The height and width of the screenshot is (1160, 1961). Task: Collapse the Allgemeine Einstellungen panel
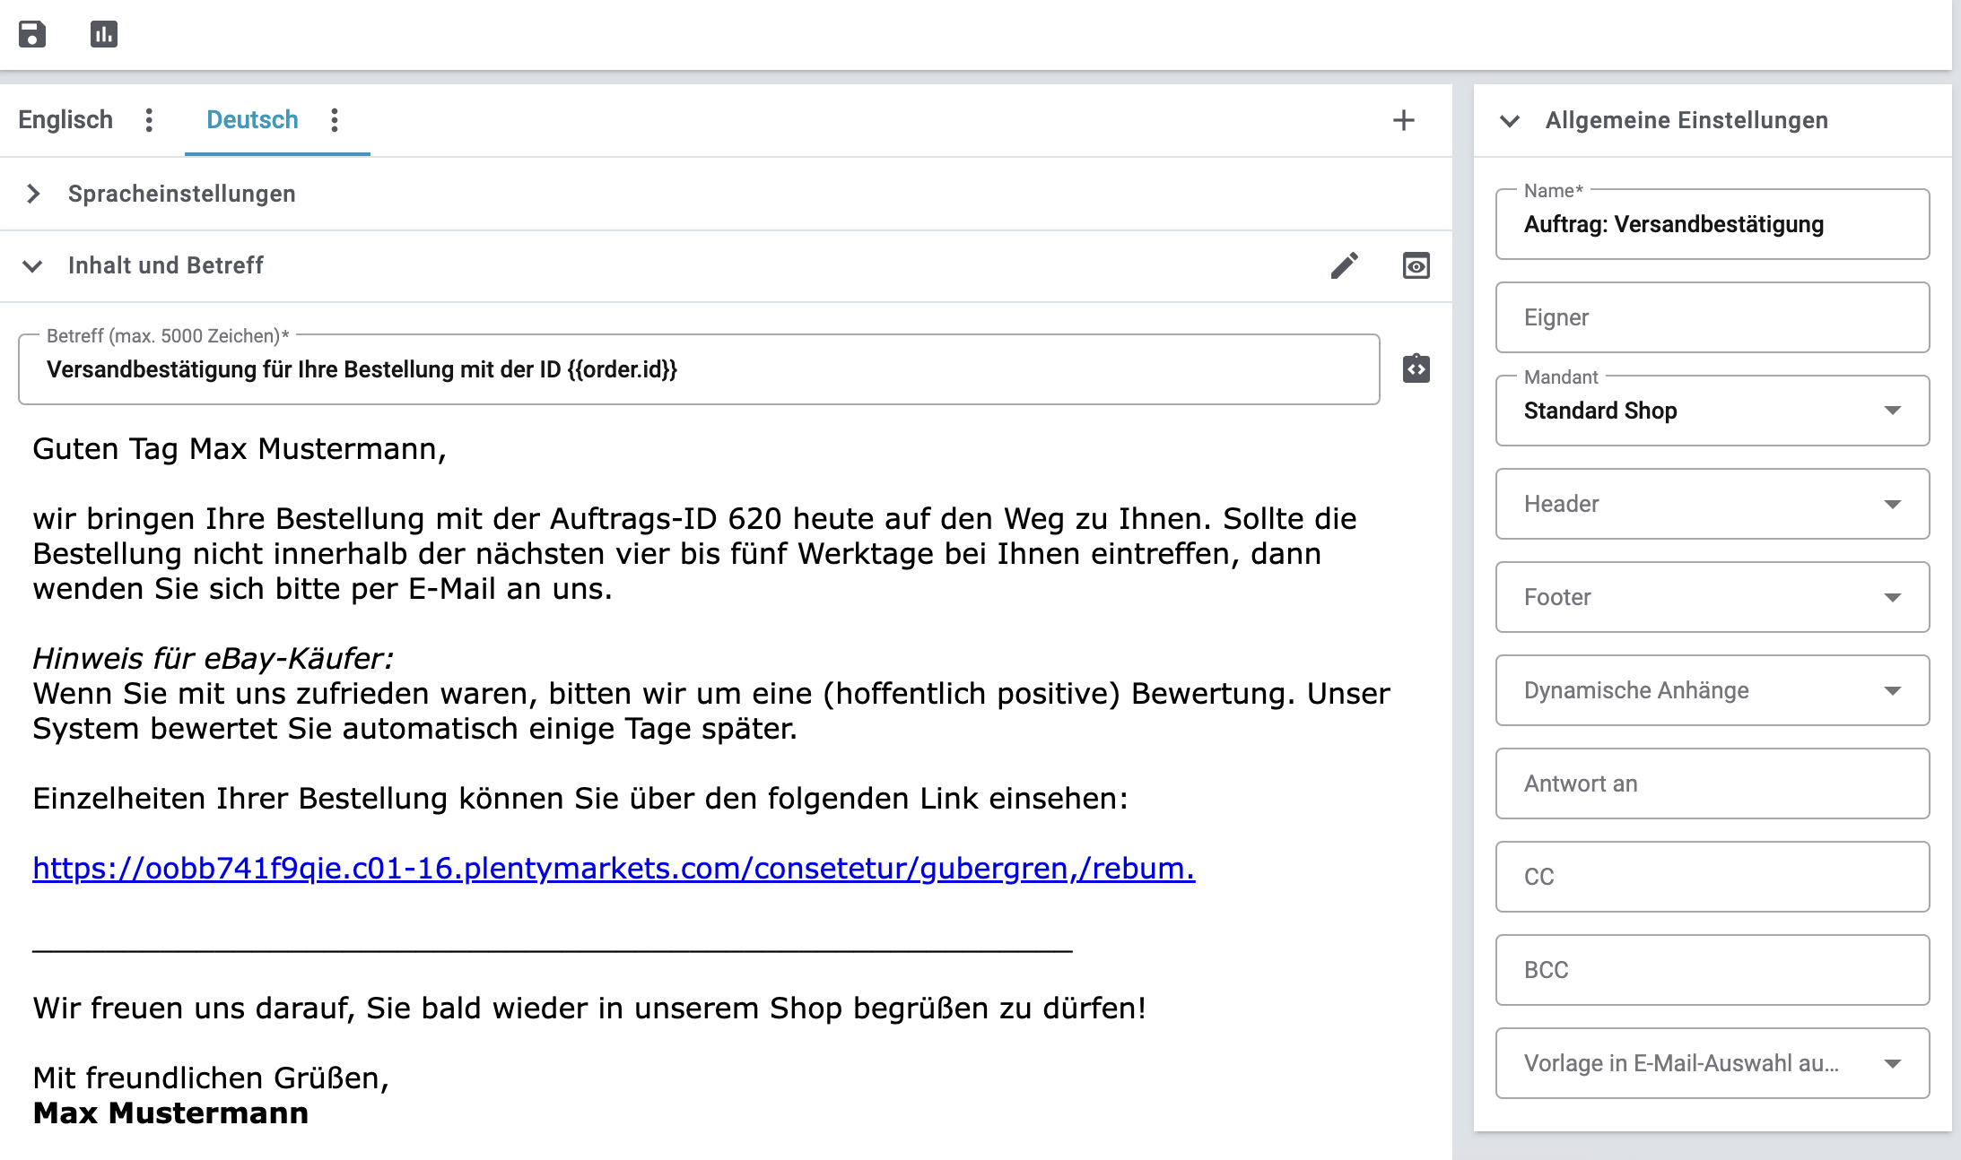click(1510, 120)
